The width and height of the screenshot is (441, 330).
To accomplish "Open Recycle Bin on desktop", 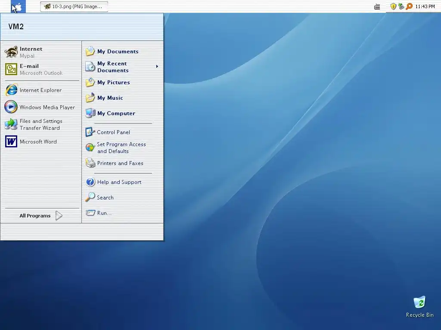I will pyautogui.click(x=419, y=302).
